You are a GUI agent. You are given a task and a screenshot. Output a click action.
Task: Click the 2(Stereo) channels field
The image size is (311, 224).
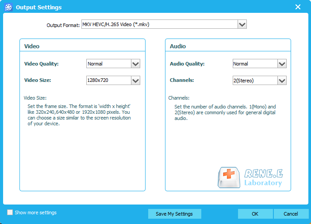(x=254, y=80)
